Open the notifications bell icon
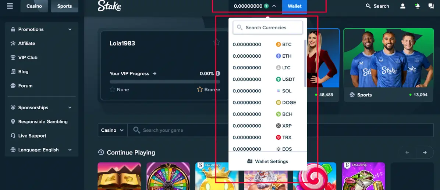440x190 pixels. point(417,6)
